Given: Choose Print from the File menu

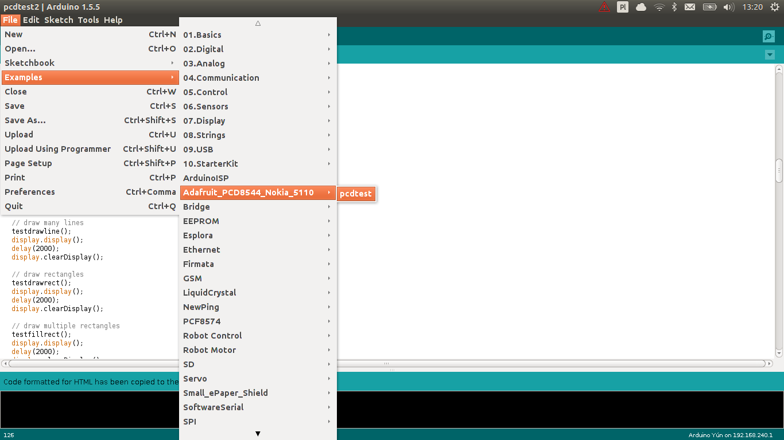Looking at the screenshot, I should [x=90, y=178].
